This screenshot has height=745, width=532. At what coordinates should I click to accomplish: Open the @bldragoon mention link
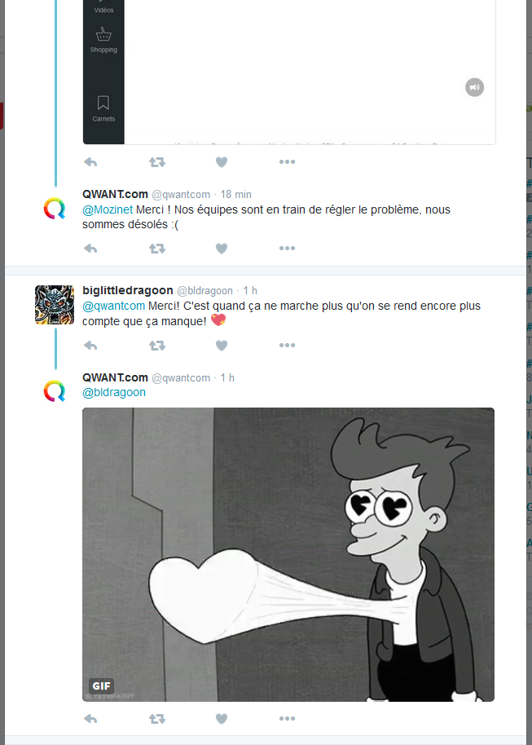coord(114,392)
